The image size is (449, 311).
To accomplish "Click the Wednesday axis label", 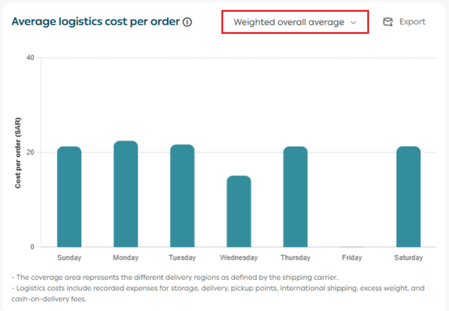I will pyautogui.click(x=239, y=258).
